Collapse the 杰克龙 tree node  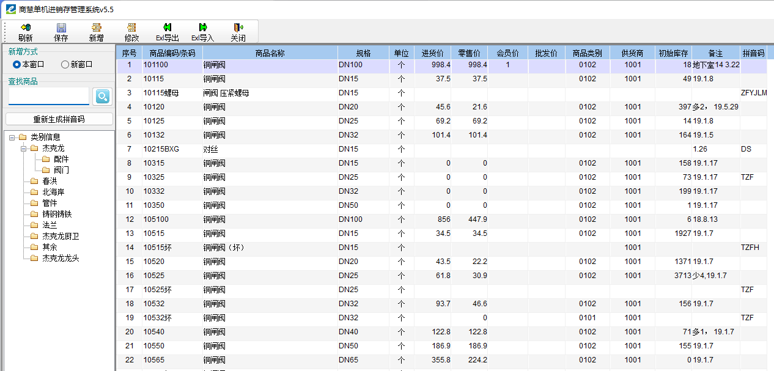coord(23,148)
